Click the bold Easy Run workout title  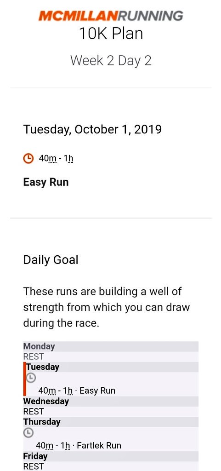[x=46, y=182]
